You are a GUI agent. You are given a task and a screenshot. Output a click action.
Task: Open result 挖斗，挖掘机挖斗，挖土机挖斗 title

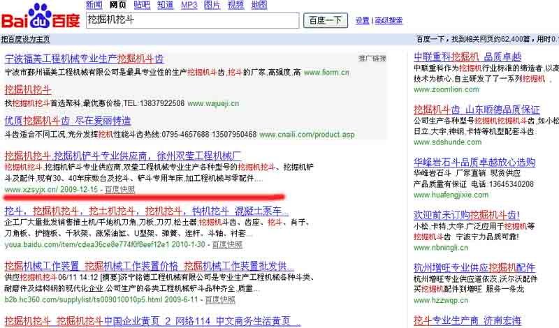[147, 211]
